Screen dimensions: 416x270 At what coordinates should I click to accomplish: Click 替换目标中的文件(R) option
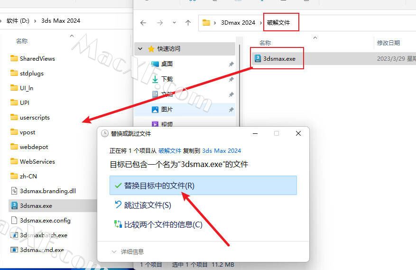(x=203, y=186)
